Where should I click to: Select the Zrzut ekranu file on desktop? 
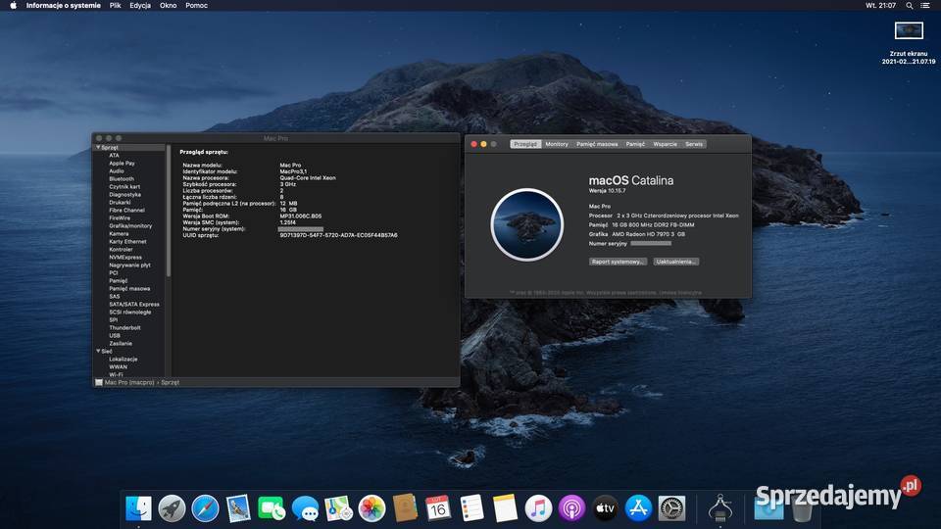point(909,42)
